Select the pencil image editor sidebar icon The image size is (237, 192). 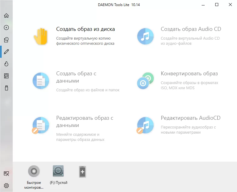(x=6, y=52)
